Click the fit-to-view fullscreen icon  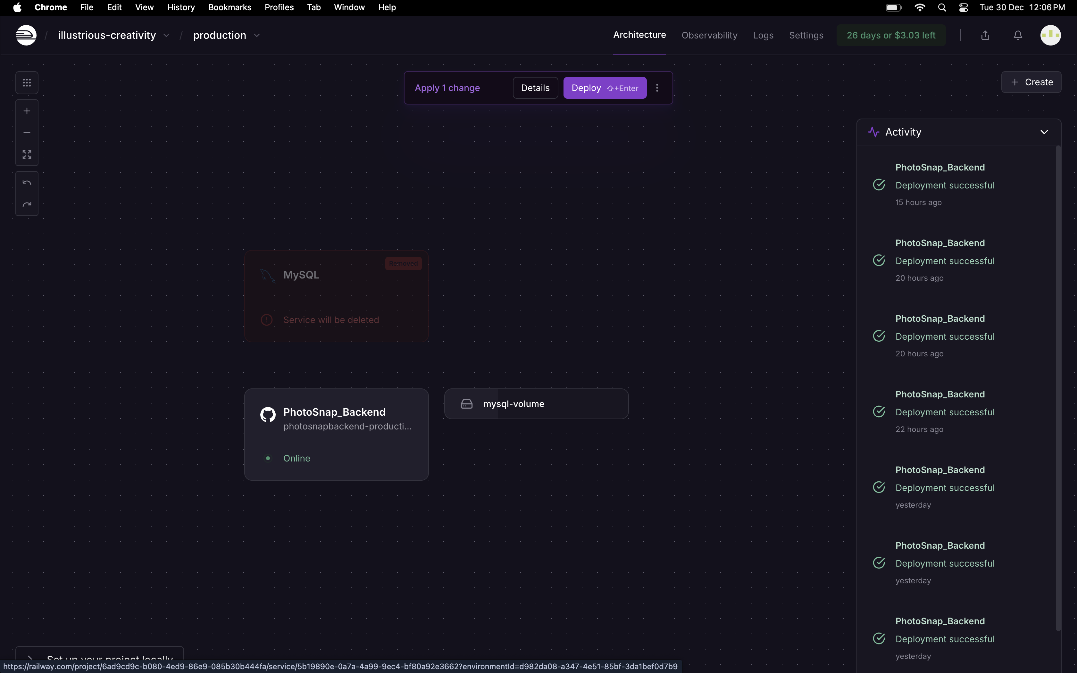click(x=27, y=154)
